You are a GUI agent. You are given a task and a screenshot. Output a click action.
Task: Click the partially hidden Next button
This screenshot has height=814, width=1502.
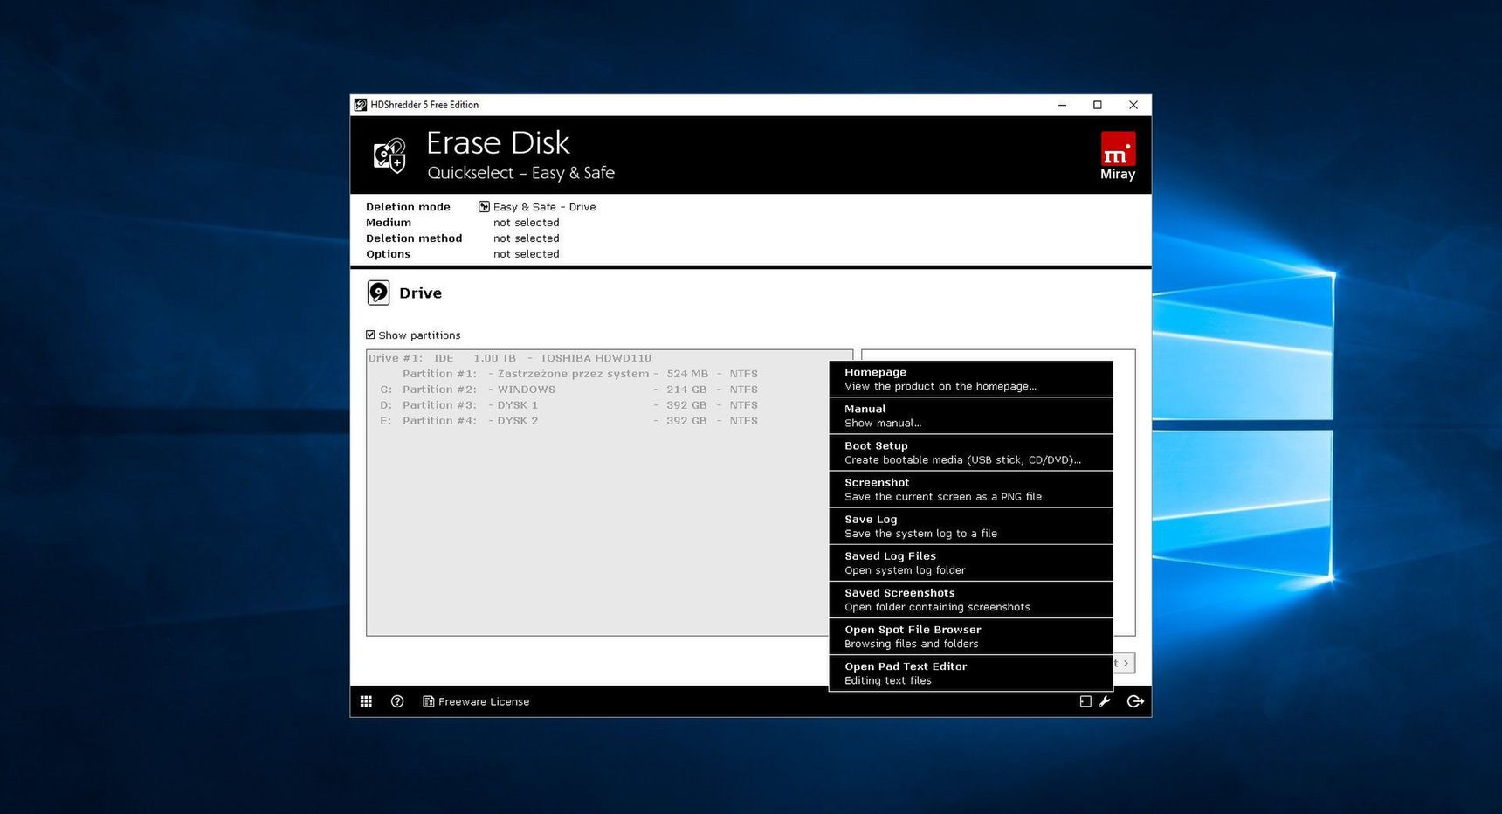pyautogui.click(x=1124, y=663)
